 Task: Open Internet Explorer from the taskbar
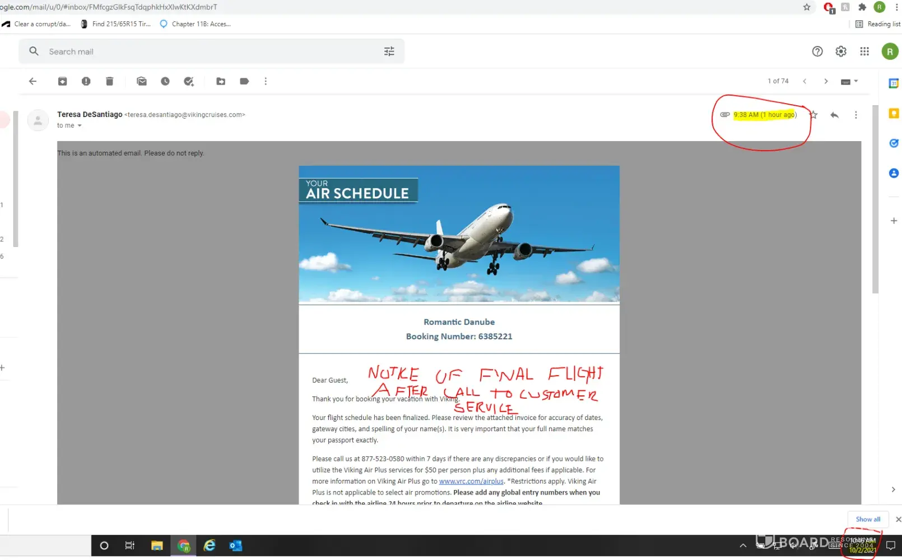pyautogui.click(x=210, y=545)
